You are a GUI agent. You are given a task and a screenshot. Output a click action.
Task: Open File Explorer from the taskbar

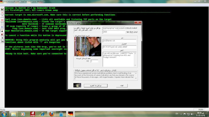coord(14,114)
